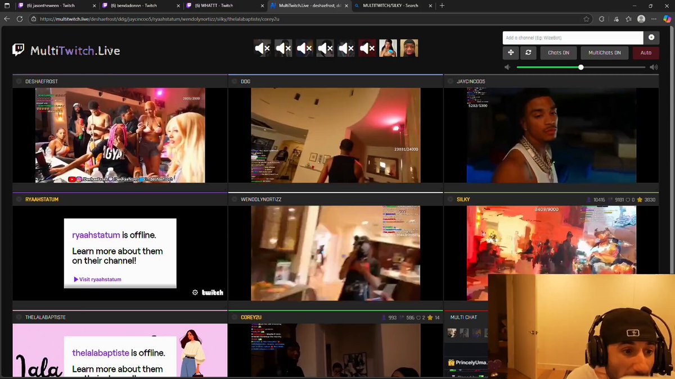675x379 pixels.
Task: Click the browser back arrow
Action: pos(7,19)
